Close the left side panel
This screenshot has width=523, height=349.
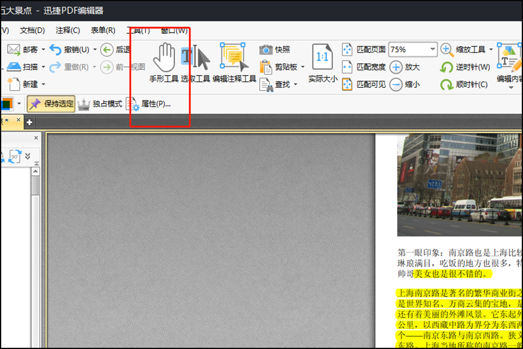(x=36, y=138)
